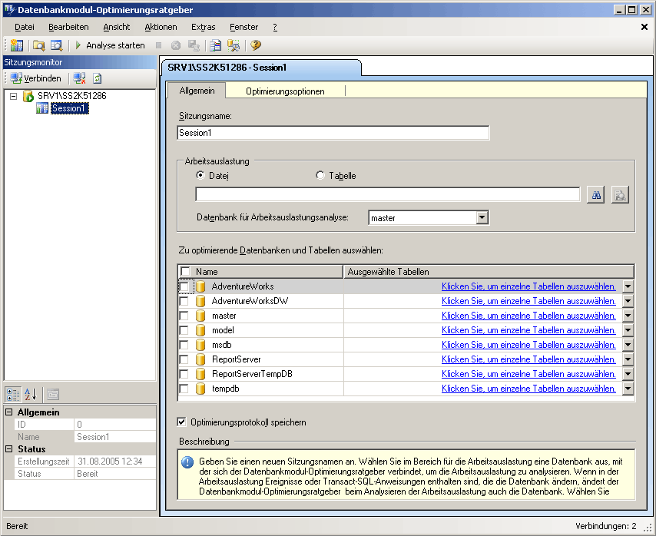Refresh the session monitor with refresh icon
Screen dimensions: 656x536
pos(97,78)
